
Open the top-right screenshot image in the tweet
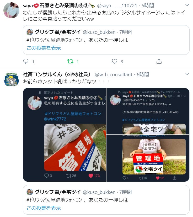pyautogui.click(x=148, y=111)
